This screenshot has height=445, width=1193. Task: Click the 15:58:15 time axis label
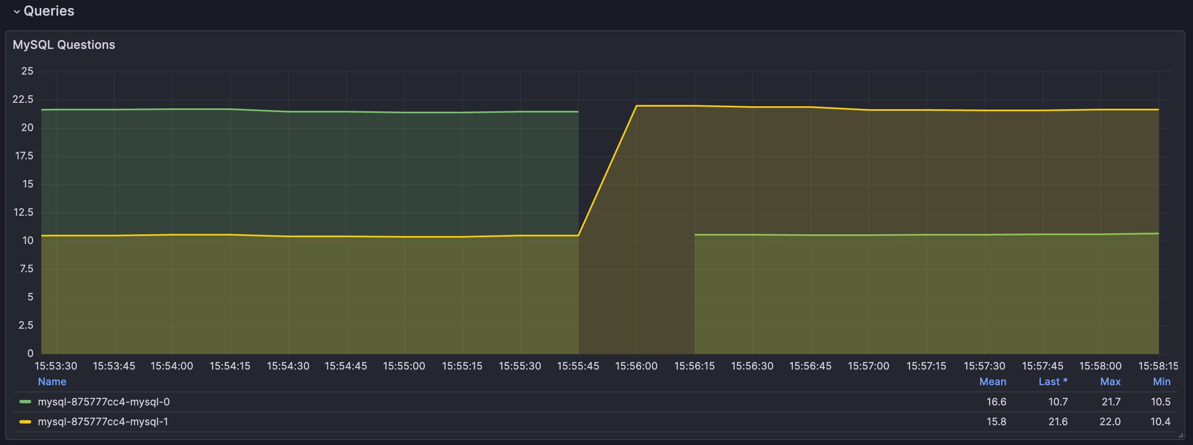pyautogui.click(x=1158, y=366)
